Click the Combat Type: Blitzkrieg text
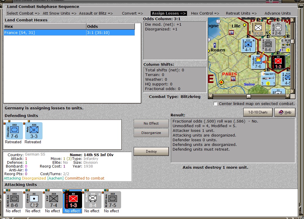This screenshot has height=219, width=304. 175,97
